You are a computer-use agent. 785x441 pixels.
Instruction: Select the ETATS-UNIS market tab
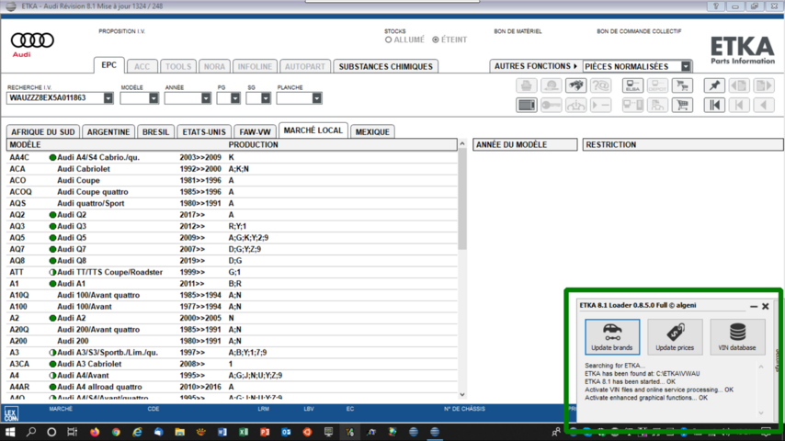[204, 132]
